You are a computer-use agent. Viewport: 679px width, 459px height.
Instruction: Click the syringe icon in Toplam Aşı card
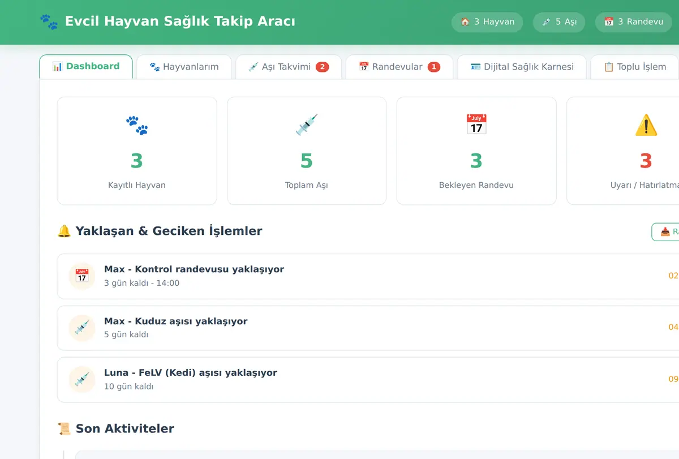[x=307, y=125]
